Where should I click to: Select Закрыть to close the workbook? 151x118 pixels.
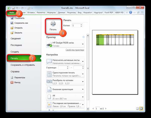(16, 33)
